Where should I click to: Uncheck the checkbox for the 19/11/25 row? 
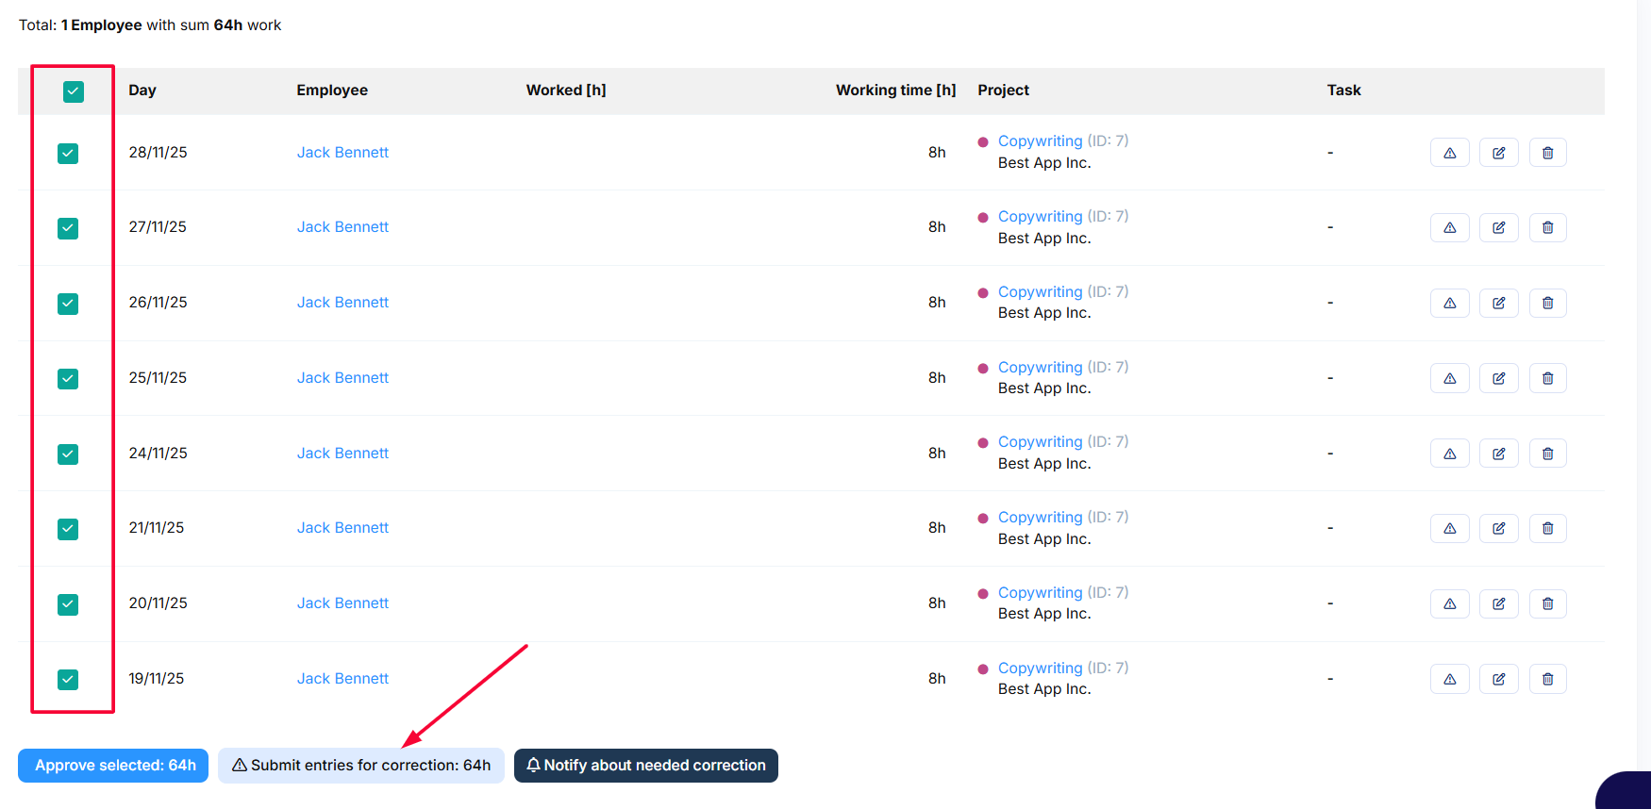tap(68, 680)
